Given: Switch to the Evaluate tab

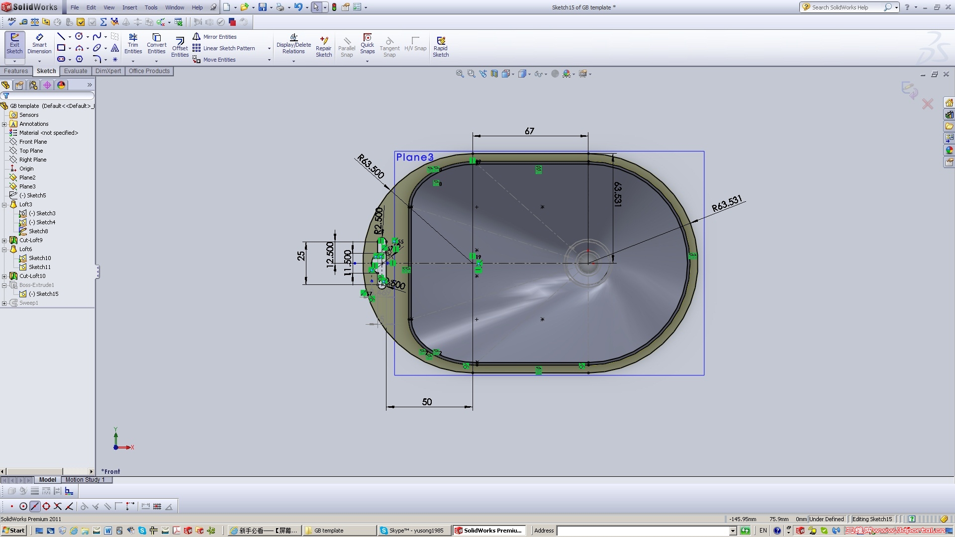Looking at the screenshot, I should pyautogui.click(x=75, y=71).
